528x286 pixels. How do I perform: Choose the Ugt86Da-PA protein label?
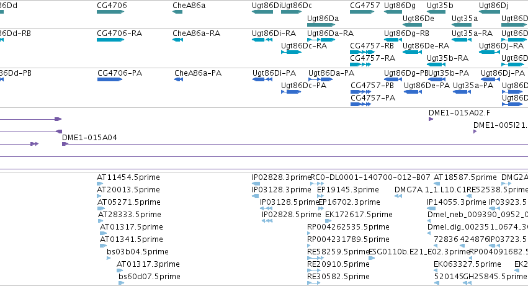pos(331,73)
